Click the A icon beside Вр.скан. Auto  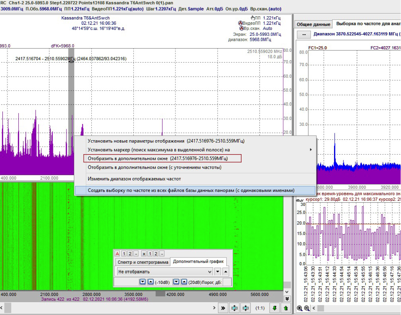click(241, 28)
